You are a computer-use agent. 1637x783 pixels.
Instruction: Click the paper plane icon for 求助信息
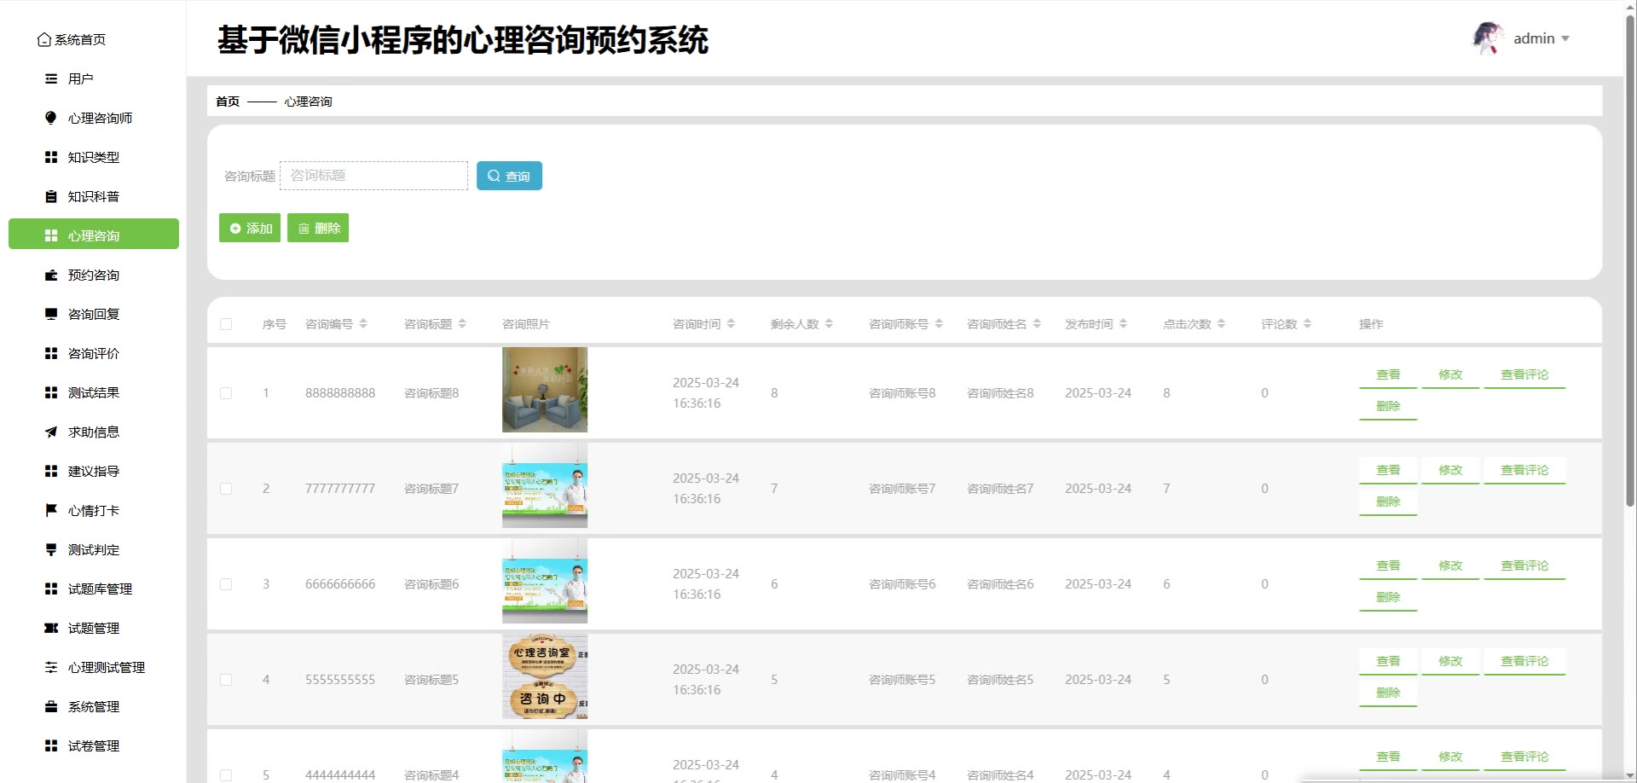point(51,432)
